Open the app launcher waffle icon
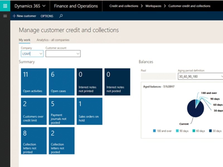The width and height of the screenshot is (223, 167). coord(5,6)
